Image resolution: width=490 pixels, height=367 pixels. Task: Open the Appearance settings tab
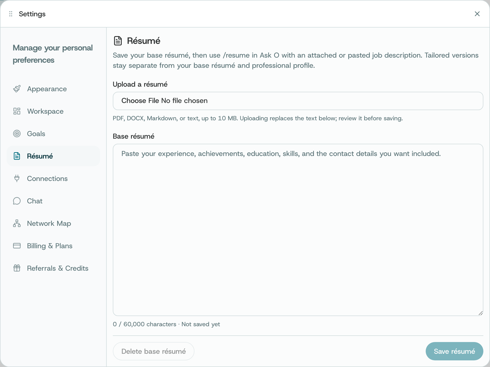click(x=53, y=89)
